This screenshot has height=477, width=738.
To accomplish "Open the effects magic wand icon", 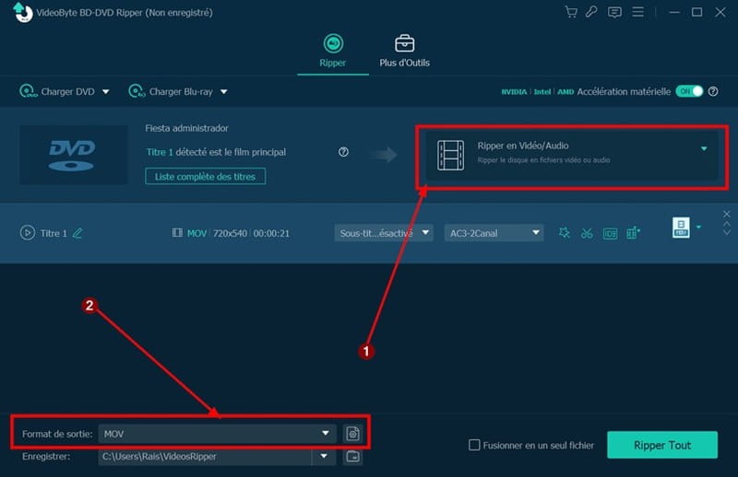I will pos(565,233).
